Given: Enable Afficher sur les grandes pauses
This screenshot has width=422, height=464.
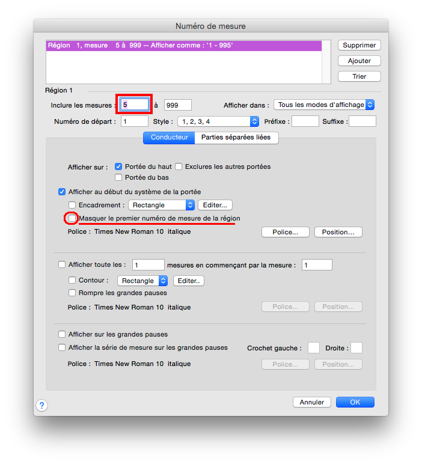Looking at the screenshot, I should [x=62, y=334].
